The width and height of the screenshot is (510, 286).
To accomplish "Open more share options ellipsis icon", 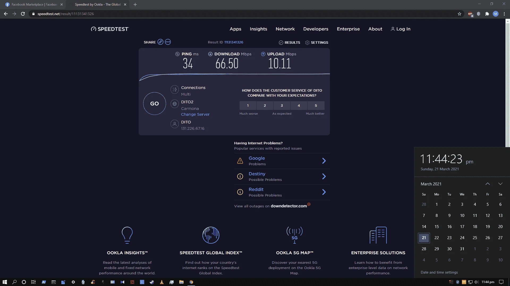I will [x=168, y=42].
